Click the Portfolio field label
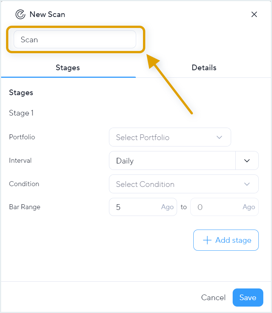Image resolution: width=272 pixels, height=313 pixels. click(22, 137)
